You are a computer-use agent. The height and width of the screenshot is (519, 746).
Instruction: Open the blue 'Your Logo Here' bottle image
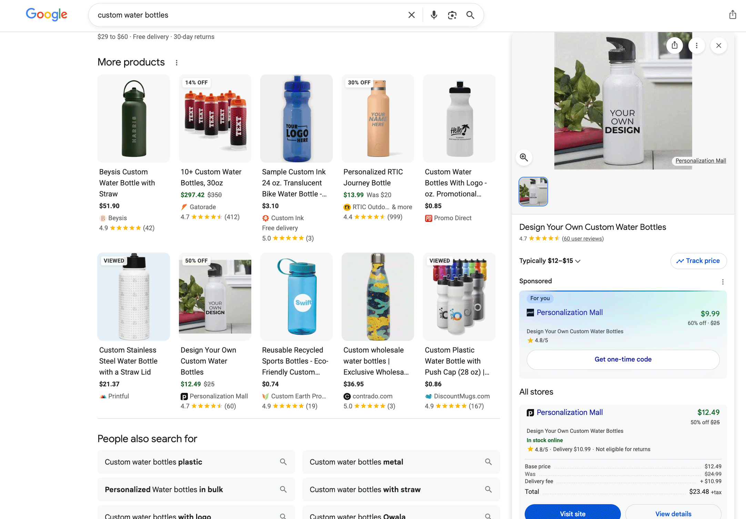coord(296,118)
